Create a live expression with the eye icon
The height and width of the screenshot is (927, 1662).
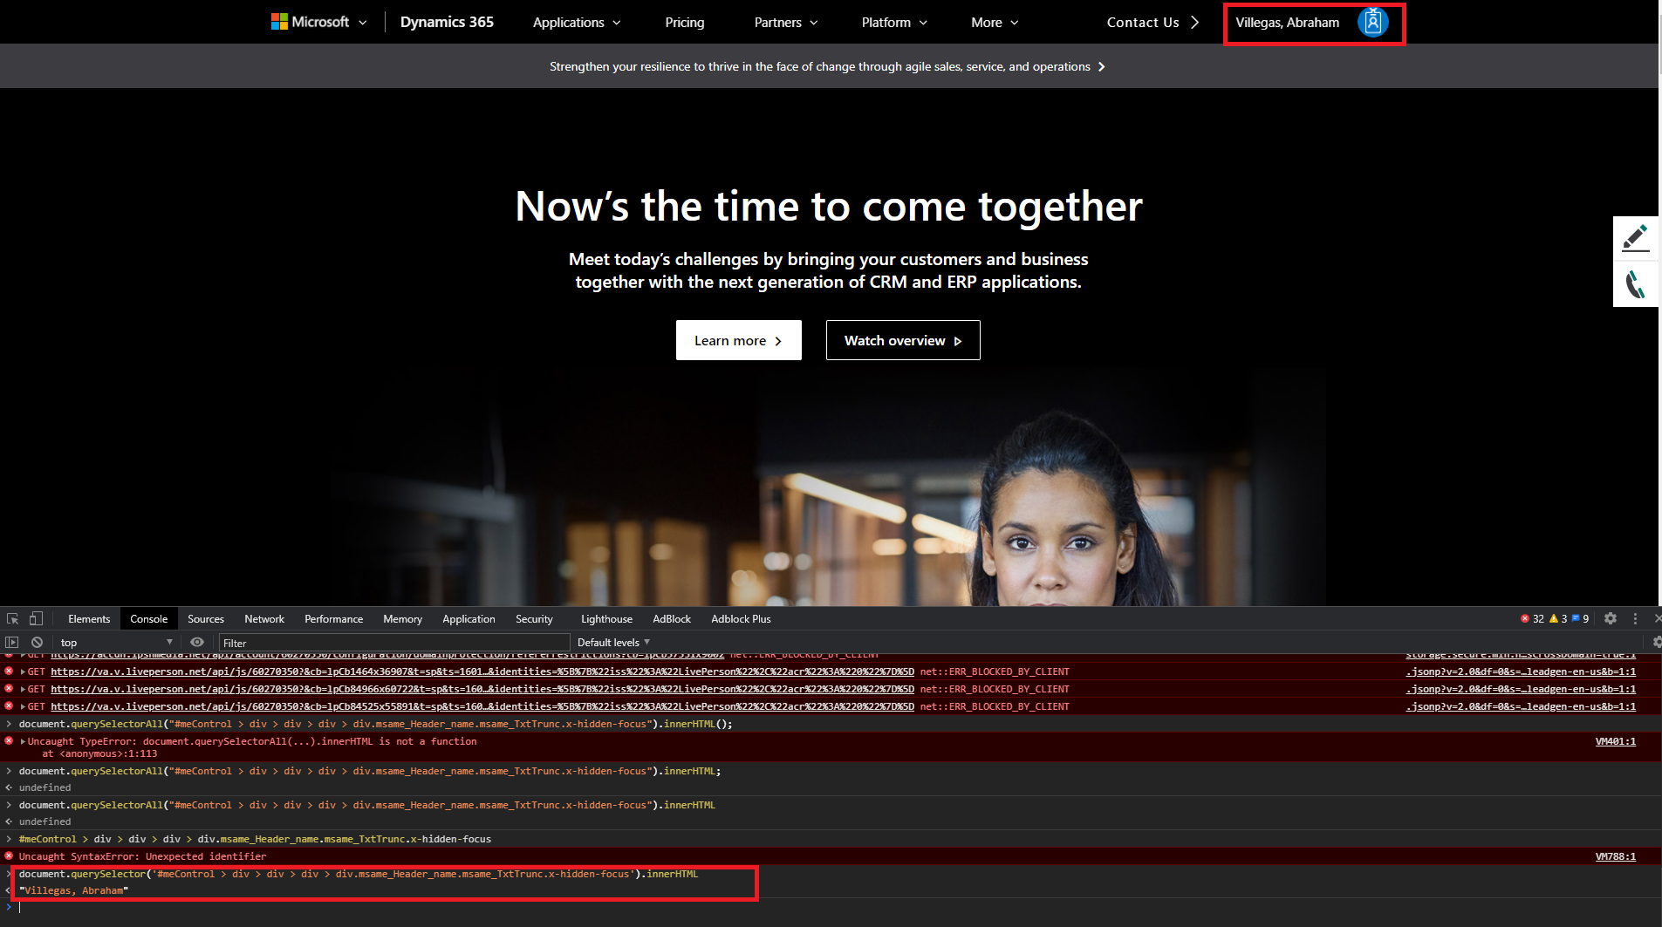click(197, 642)
